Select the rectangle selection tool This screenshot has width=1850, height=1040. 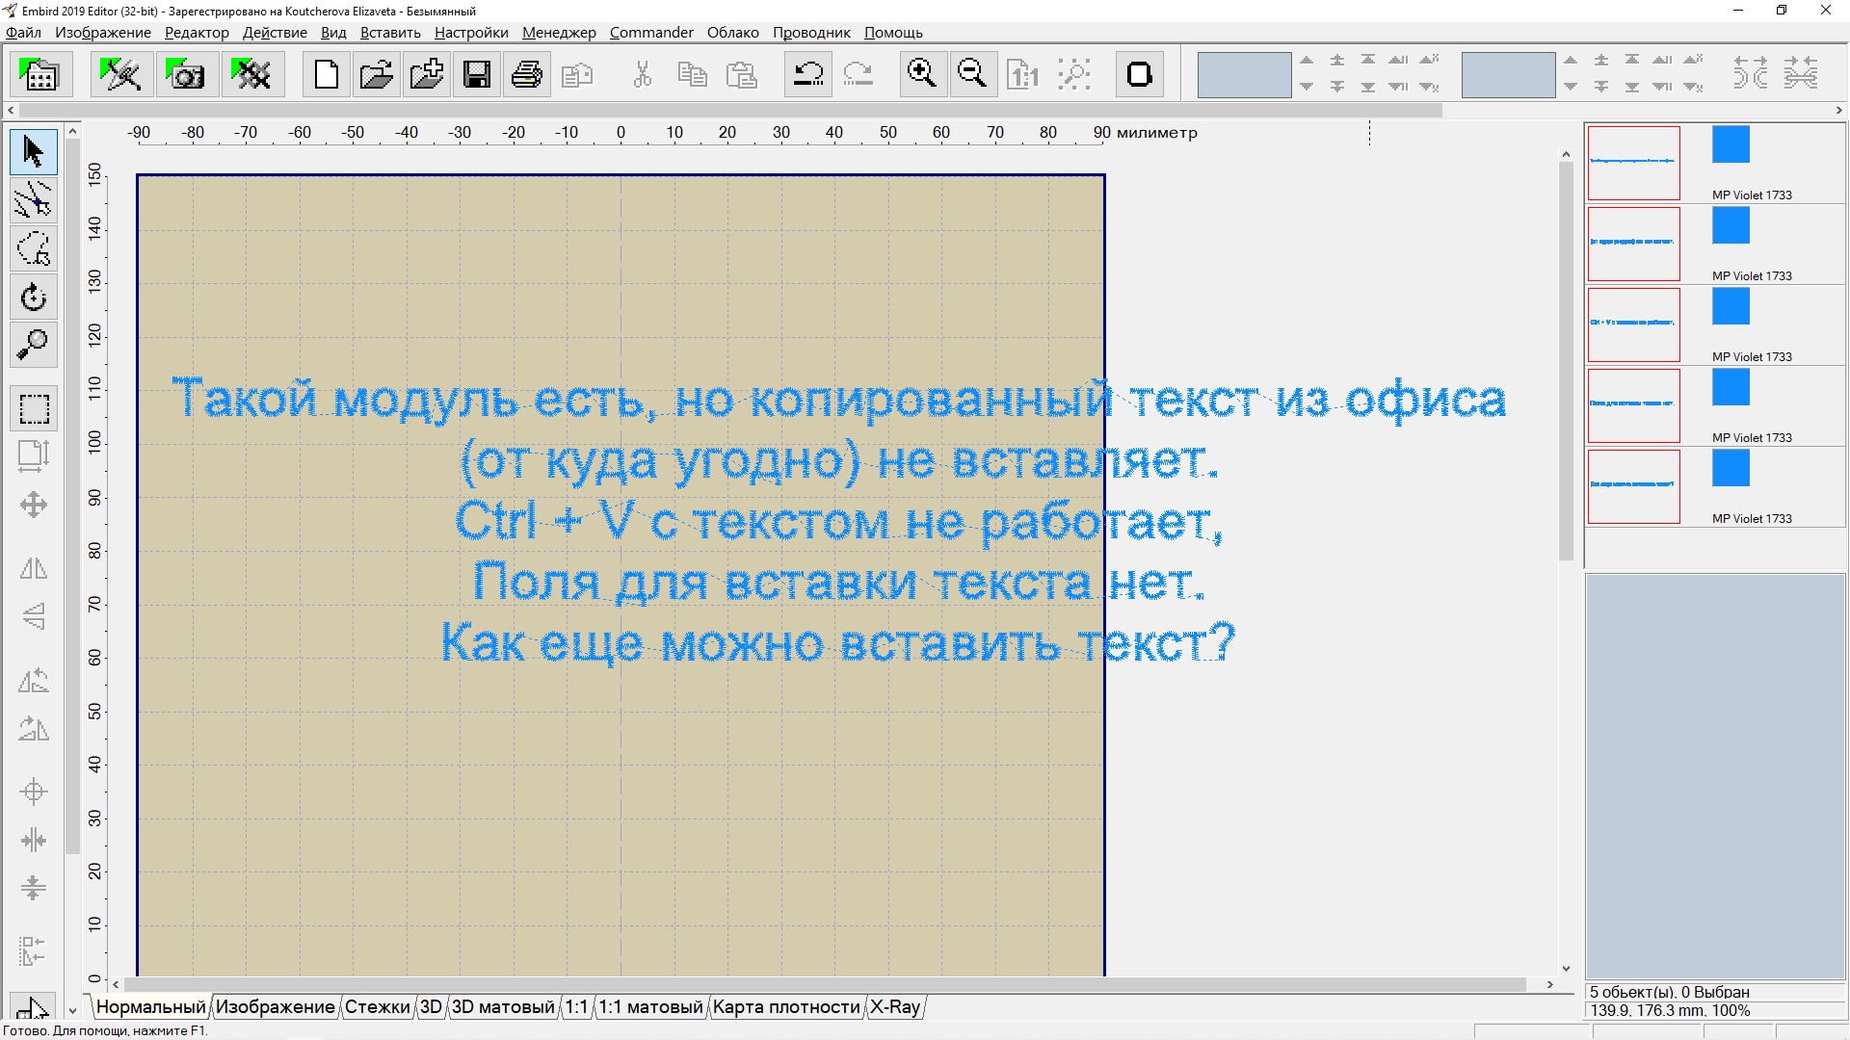tap(34, 408)
